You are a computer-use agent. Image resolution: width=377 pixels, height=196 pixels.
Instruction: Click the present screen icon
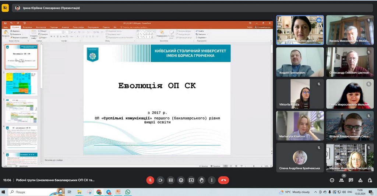(191, 180)
